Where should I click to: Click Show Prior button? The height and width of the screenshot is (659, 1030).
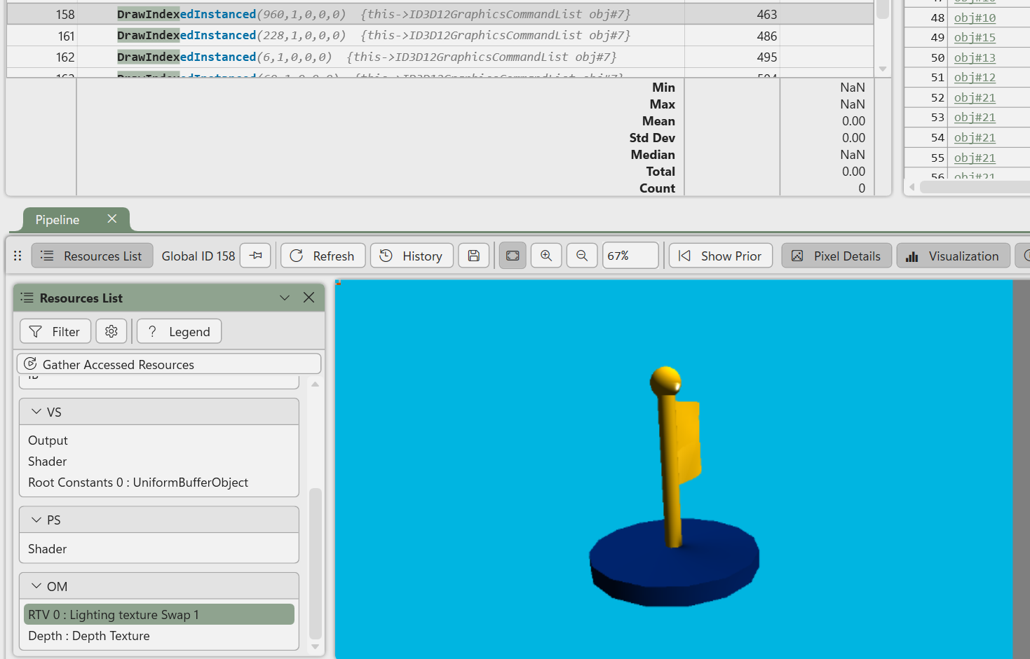click(720, 256)
